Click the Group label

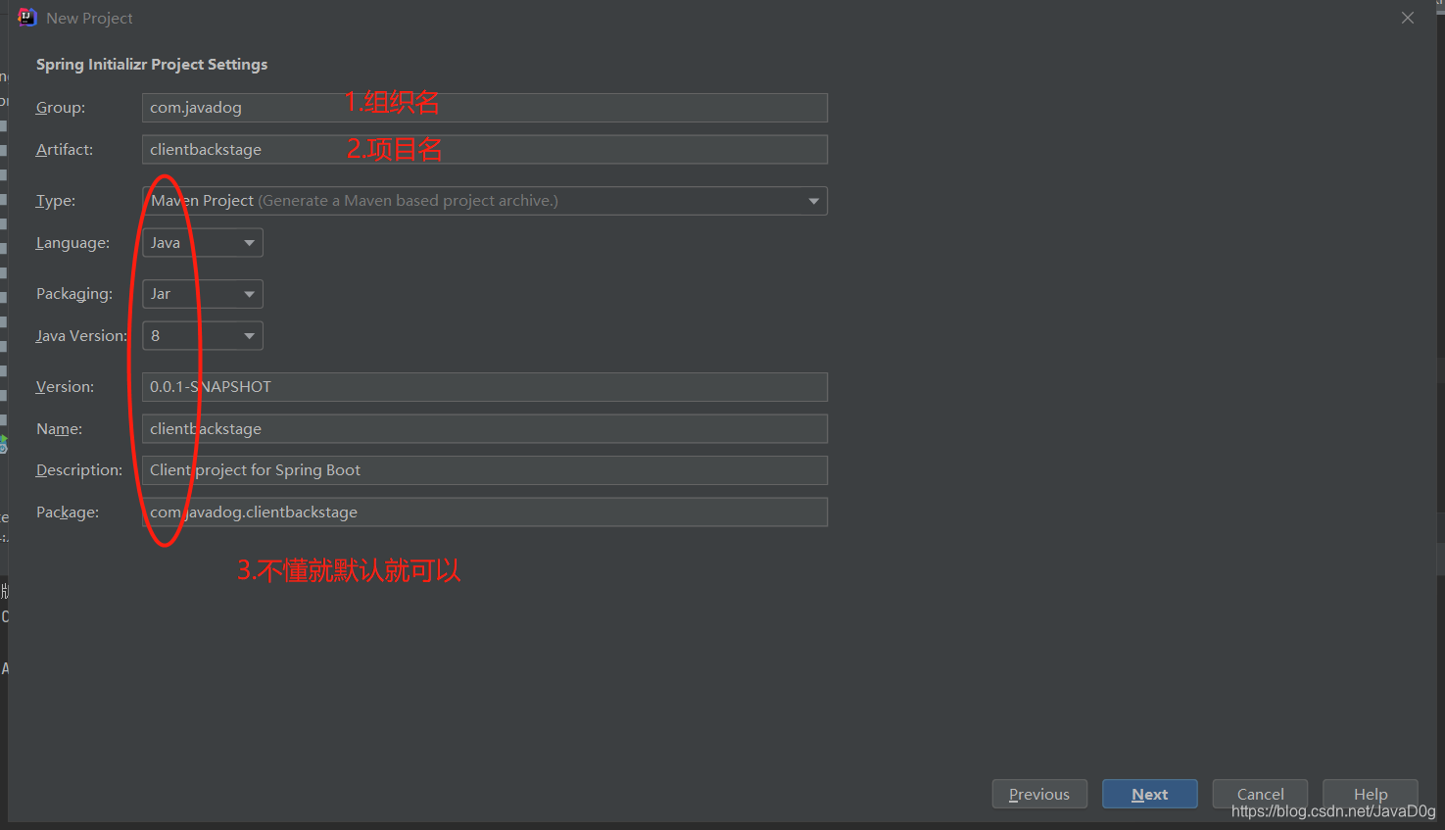coord(61,108)
